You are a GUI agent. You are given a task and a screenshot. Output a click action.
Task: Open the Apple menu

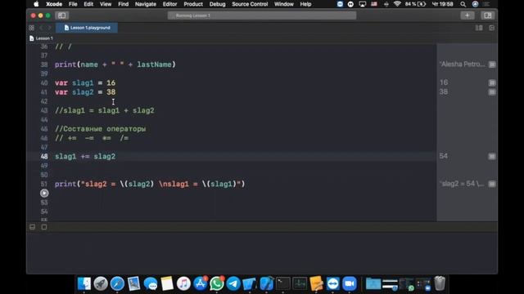(x=36, y=4)
